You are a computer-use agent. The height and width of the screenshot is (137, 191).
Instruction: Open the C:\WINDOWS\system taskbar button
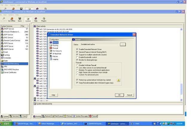[x=94, y=124]
